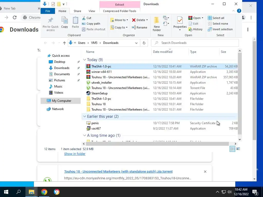Switch to details view layout icon
Screen dimensions: 263x197
232,149
